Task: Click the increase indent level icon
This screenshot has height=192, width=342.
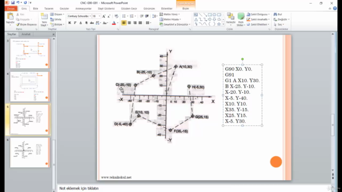Action: click(147, 16)
